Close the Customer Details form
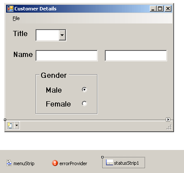This screenshot has width=184, height=173. click(168, 9)
